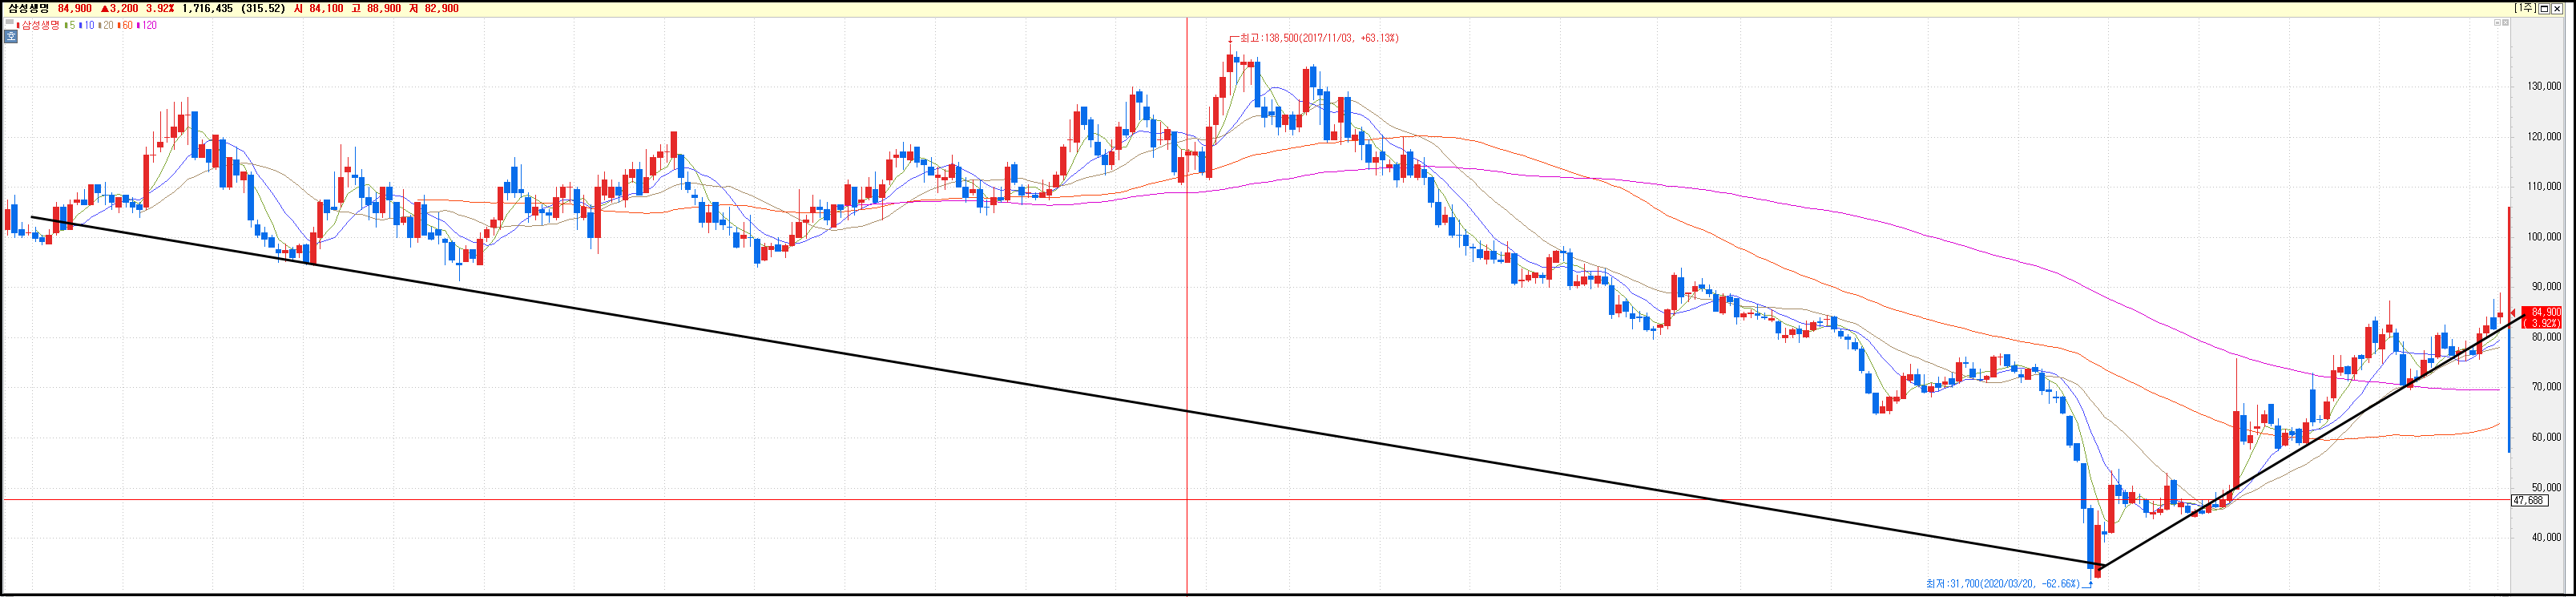This screenshot has height=597, width=2576.
Task: Toggle the 5-period moving average legend
Action: coord(70,25)
